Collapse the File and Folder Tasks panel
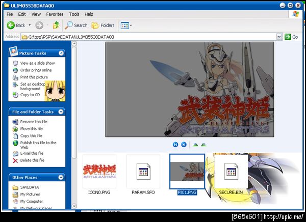The width and height of the screenshot is (306, 222). pyautogui.click(x=61, y=112)
